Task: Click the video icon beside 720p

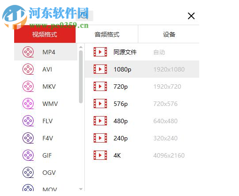Action: point(100,87)
